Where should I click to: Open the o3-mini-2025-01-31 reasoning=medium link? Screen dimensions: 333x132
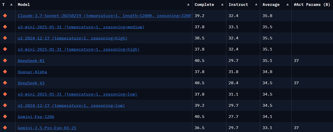point(81,27)
